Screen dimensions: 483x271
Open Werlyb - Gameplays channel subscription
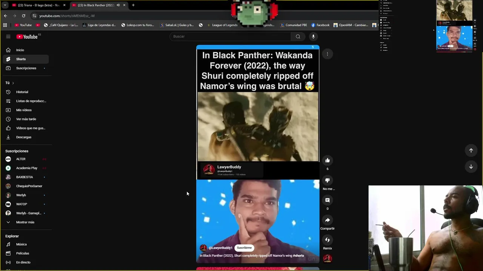[x=26, y=213]
